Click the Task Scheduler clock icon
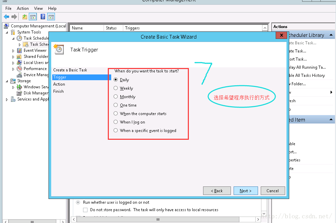The width and height of the screenshot is (336, 223). click(19, 38)
